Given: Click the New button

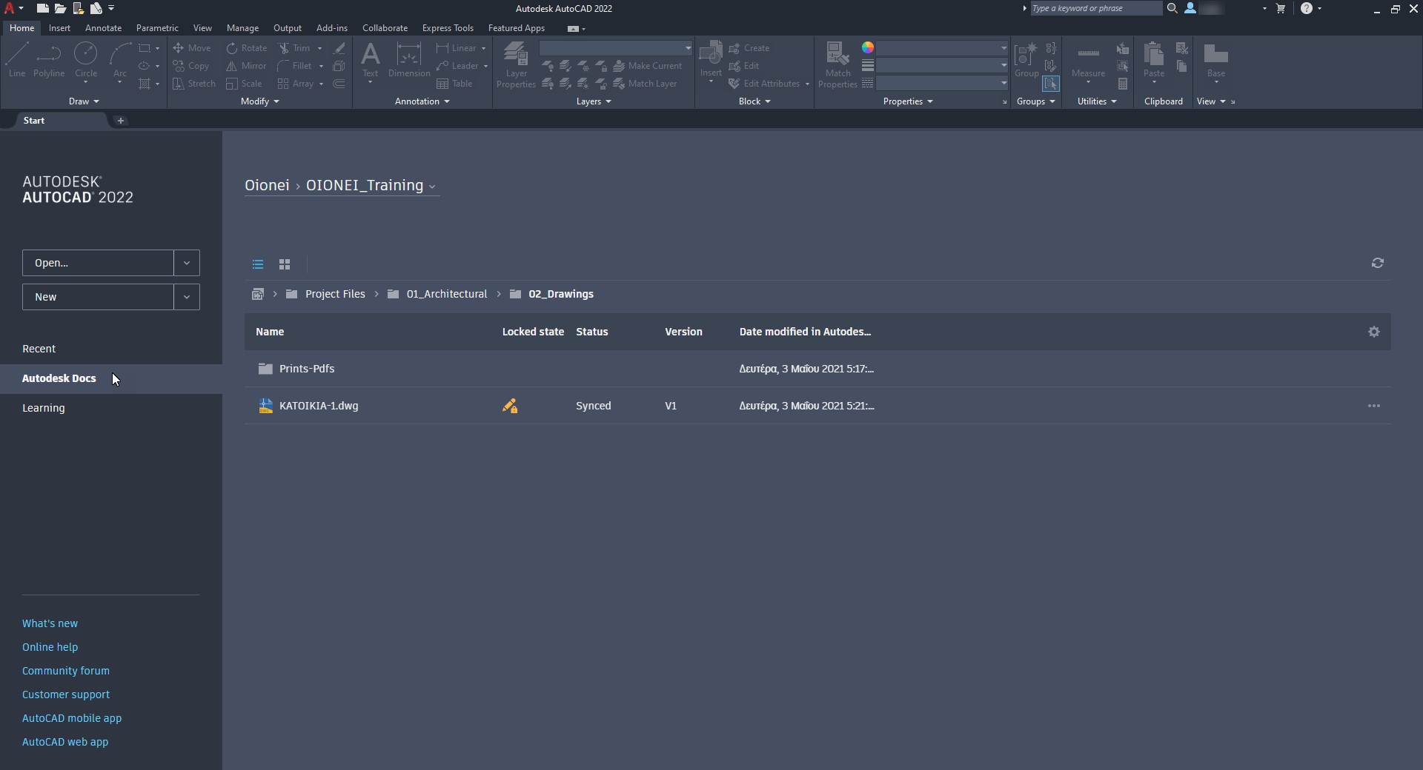Looking at the screenshot, I should [x=98, y=297].
